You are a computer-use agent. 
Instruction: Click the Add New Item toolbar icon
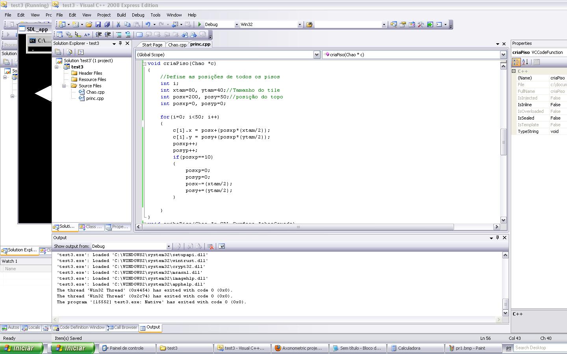tap(76, 24)
